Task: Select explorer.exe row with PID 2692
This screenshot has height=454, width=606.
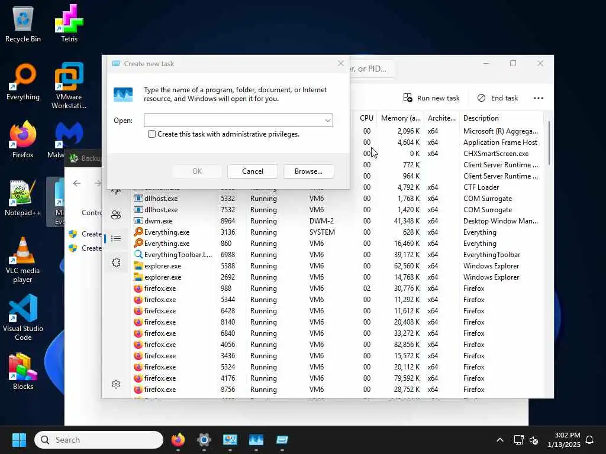Action: click(336, 277)
